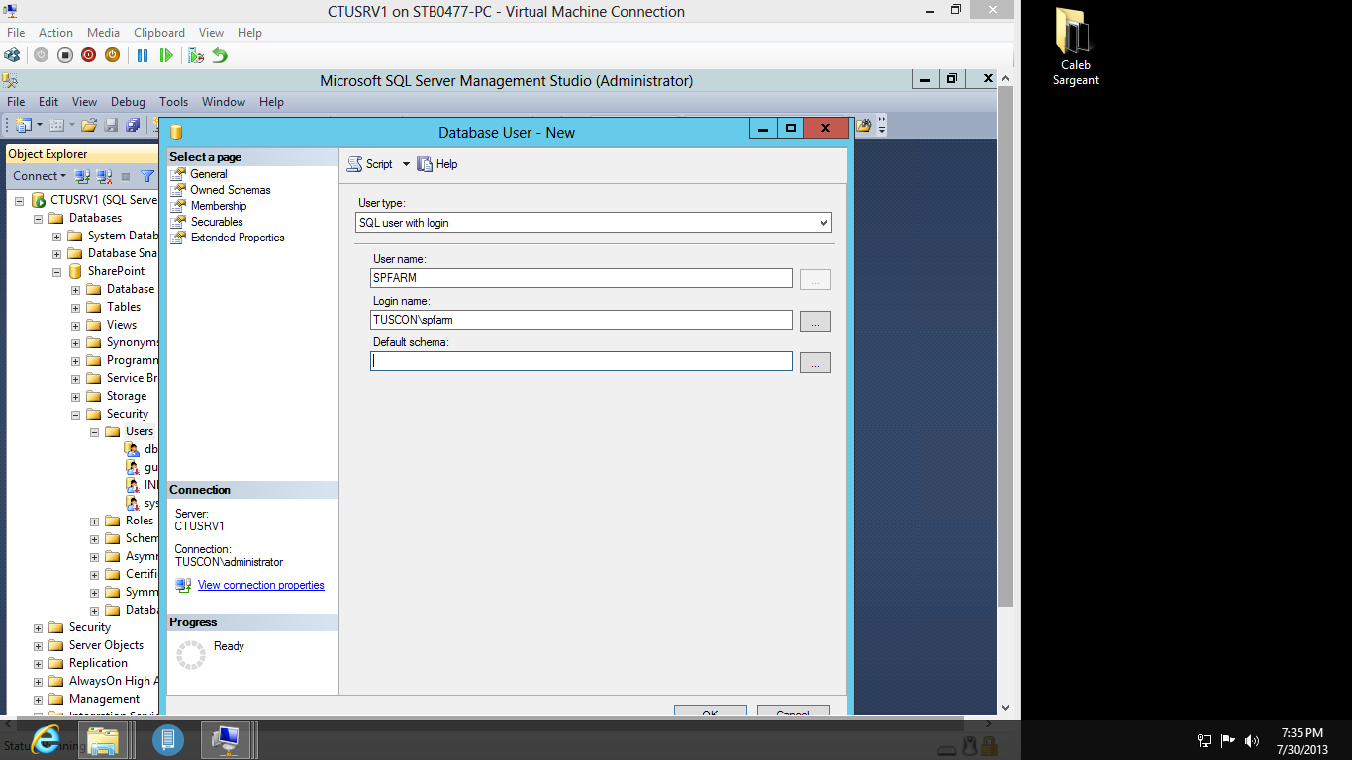Click the Connect Object Explorer icon
Viewport: 1352px width, 760px height.
click(x=83, y=176)
